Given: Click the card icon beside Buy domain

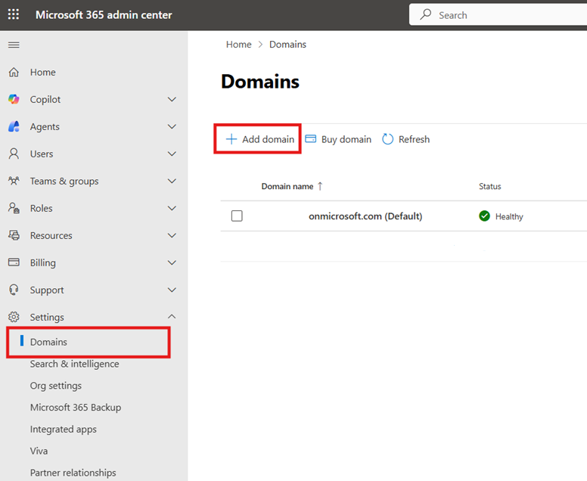Looking at the screenshot, I should 311,139.
